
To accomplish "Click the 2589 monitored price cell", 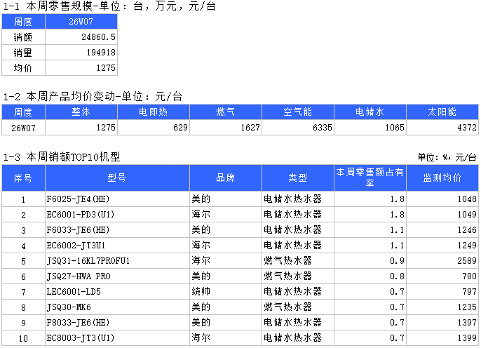I will pos(442,261).
